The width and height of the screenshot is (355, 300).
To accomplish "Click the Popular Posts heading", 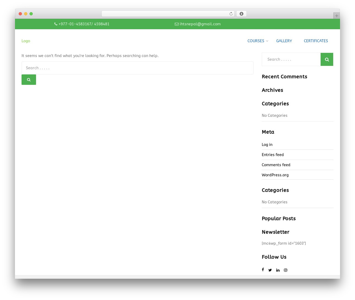I will coord(279,219).
